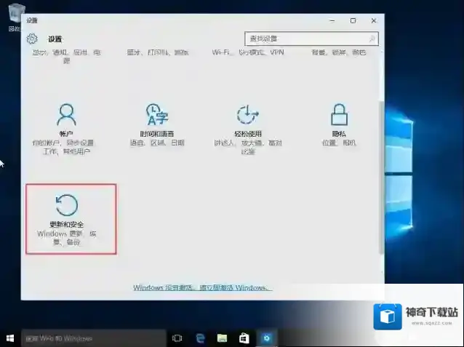
Task: Open Network tile listing Wi-Fi, airplane mode, VPN
Action: click(x=247, y=53)
